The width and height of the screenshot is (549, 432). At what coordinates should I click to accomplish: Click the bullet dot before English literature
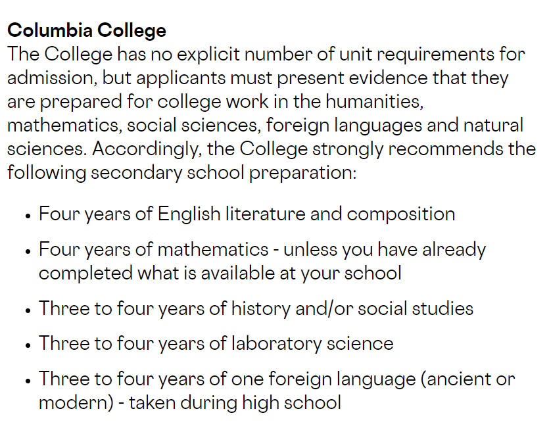(x=28, y=216)
